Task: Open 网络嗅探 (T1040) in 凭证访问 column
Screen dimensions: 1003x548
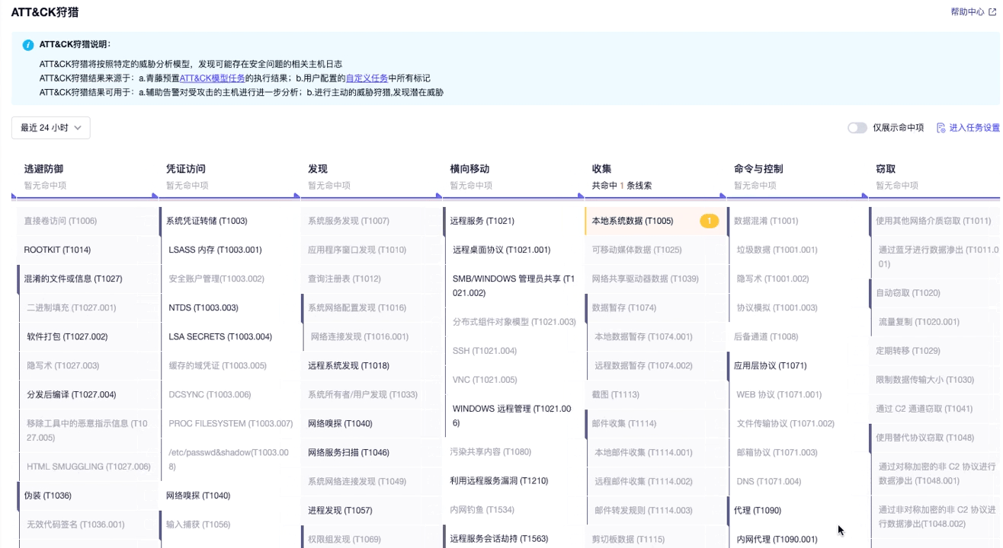Action: (x=198, y=495)
